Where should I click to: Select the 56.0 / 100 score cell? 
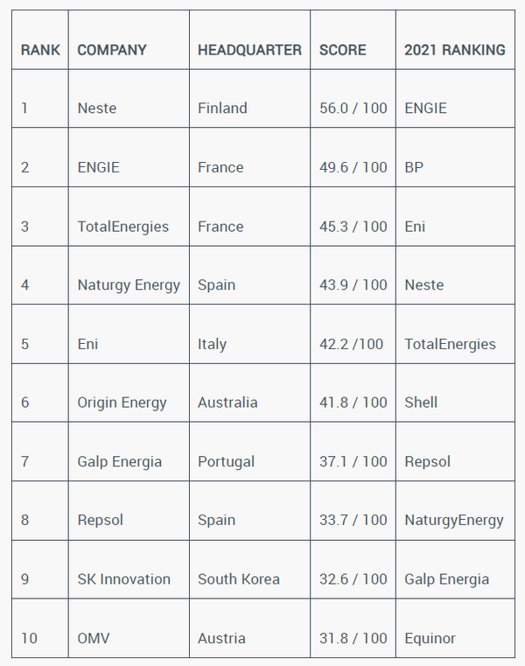coord(353,109)
